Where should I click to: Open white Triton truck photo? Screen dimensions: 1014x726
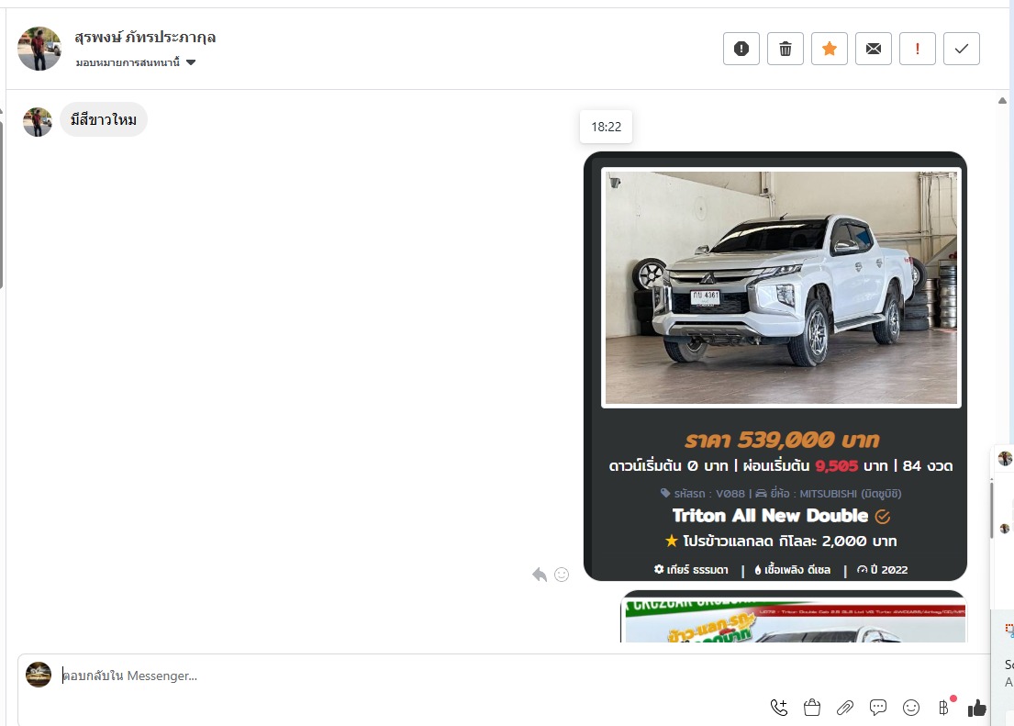(x=781, y=288)
